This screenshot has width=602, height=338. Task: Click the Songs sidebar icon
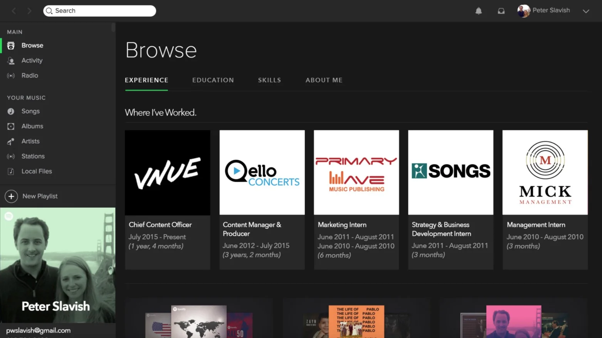[x=11, y=111]
